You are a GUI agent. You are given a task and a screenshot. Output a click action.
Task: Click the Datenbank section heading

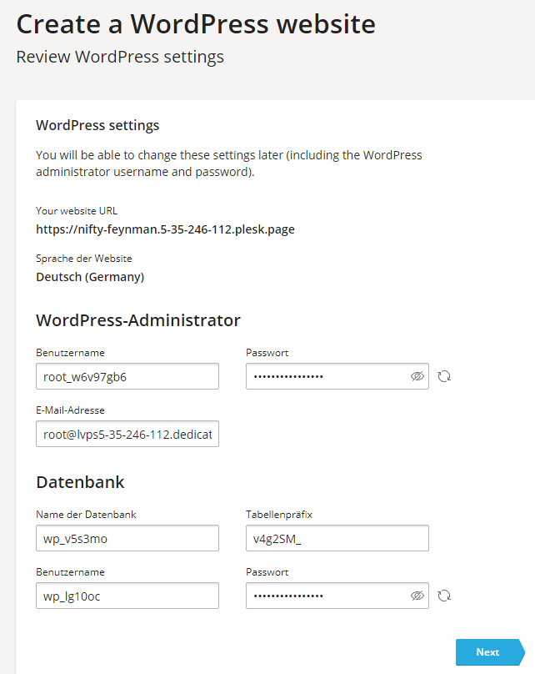click(x=79, y=482)
